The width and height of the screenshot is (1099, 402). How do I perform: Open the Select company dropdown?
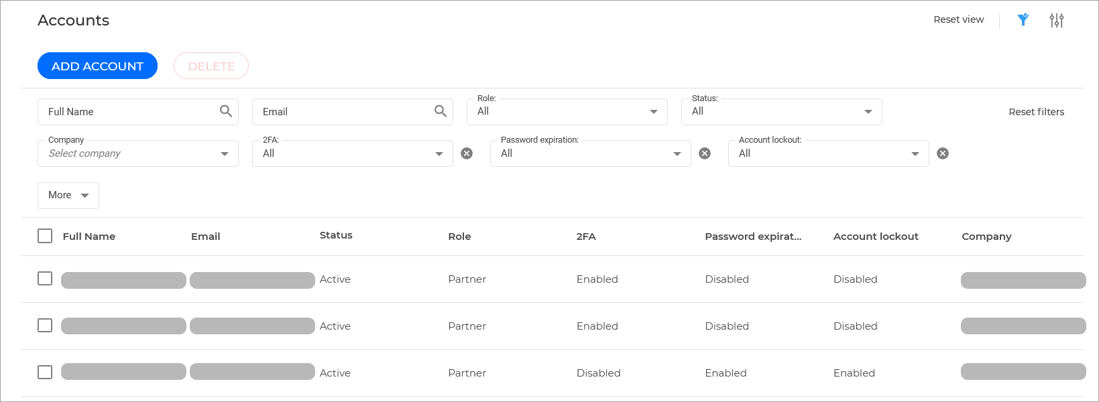(137, 153)
